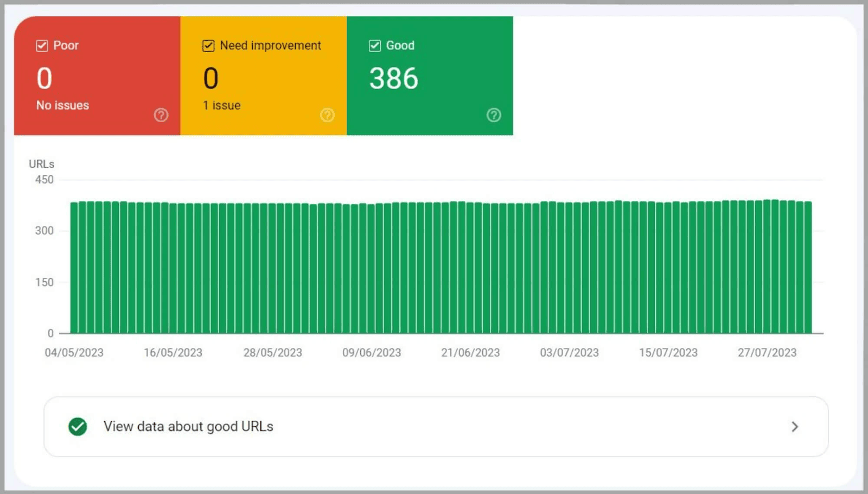Uncheck the Need improvement checkbox
Image resolution: width=868 pixels, height=494 pixels.
pos(208,46)
